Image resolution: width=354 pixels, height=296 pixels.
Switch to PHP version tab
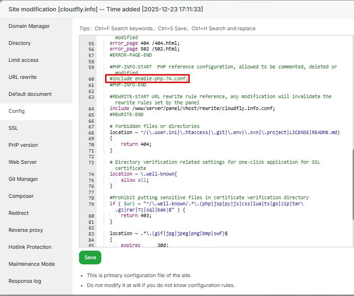[23, 145]
